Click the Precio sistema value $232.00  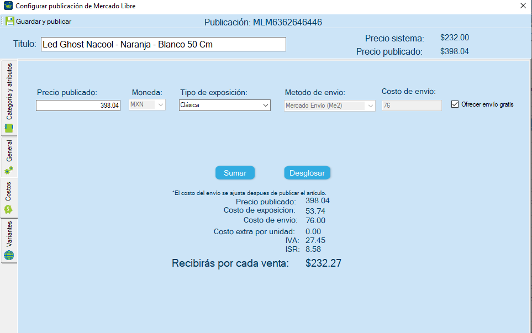(x=454, y=38)
